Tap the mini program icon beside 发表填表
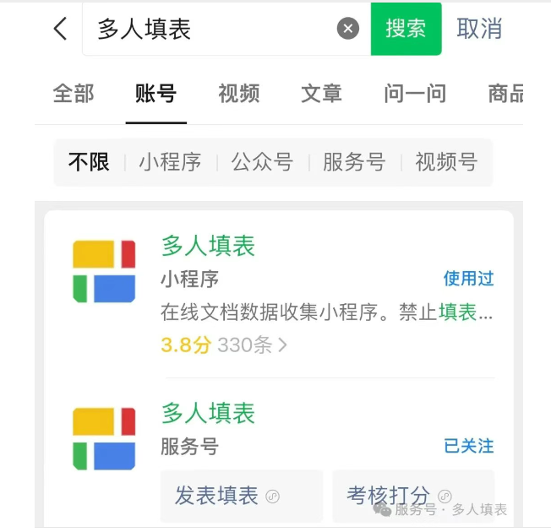 tap(273, 497)
